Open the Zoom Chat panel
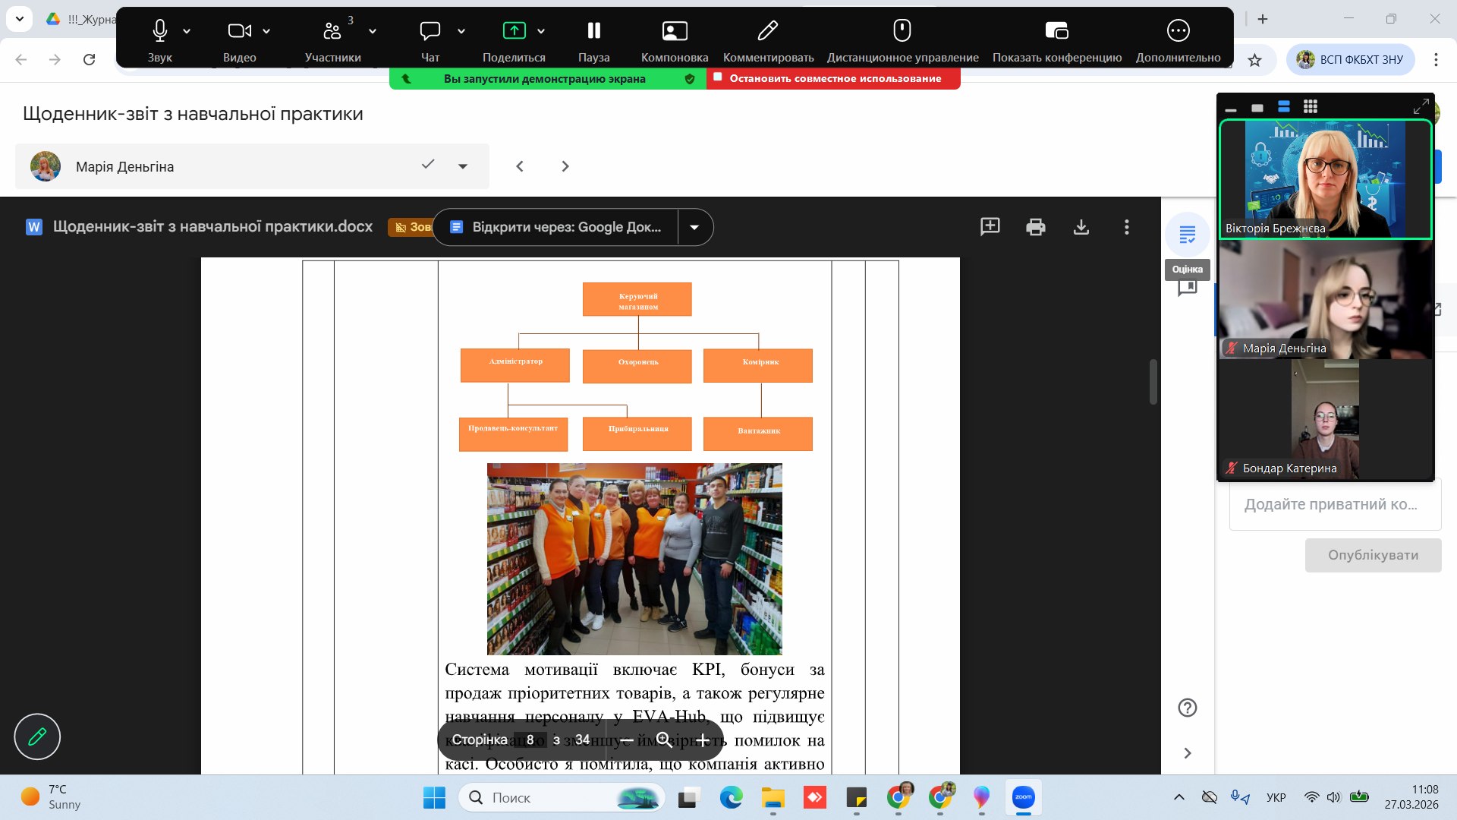Image resolution: width=1457 pixels, height=820 pixels. [x=430, y=31]
